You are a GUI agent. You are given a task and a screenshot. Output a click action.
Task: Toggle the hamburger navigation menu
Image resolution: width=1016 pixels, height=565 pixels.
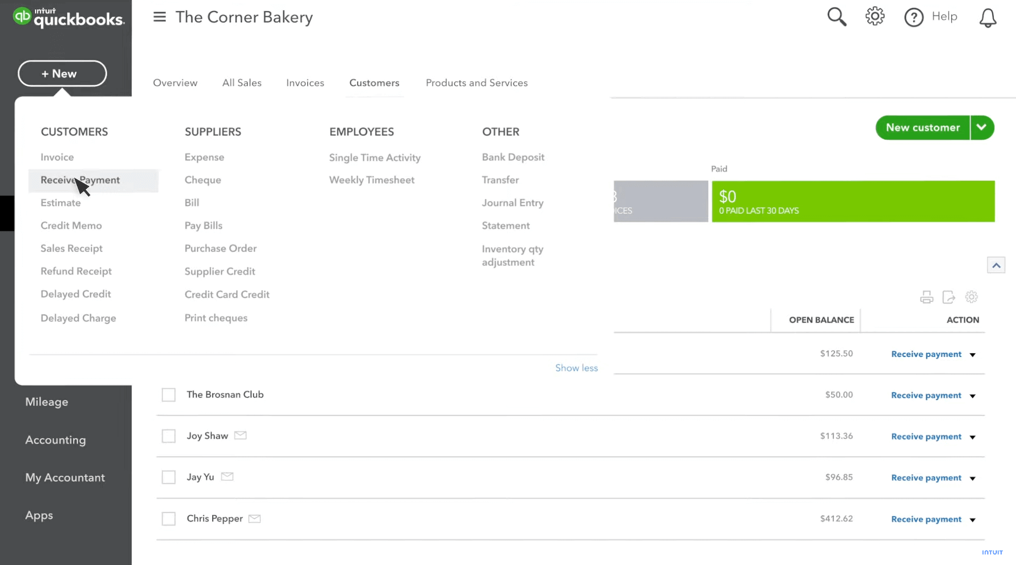pyautogui.click(x=159, y=17)
